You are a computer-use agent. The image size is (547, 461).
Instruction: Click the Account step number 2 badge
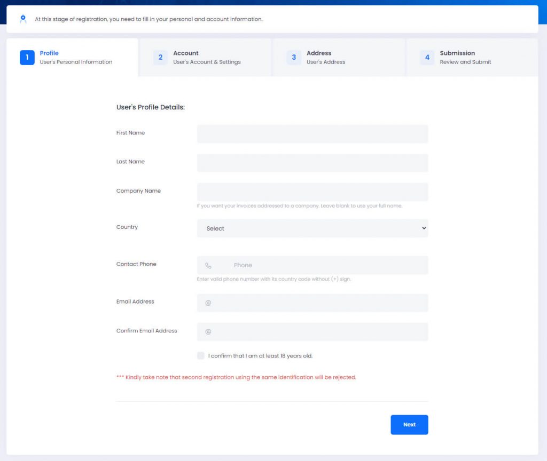point(160,57)
